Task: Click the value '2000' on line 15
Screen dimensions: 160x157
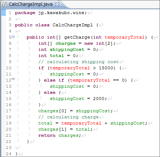Action: point(99,99)
